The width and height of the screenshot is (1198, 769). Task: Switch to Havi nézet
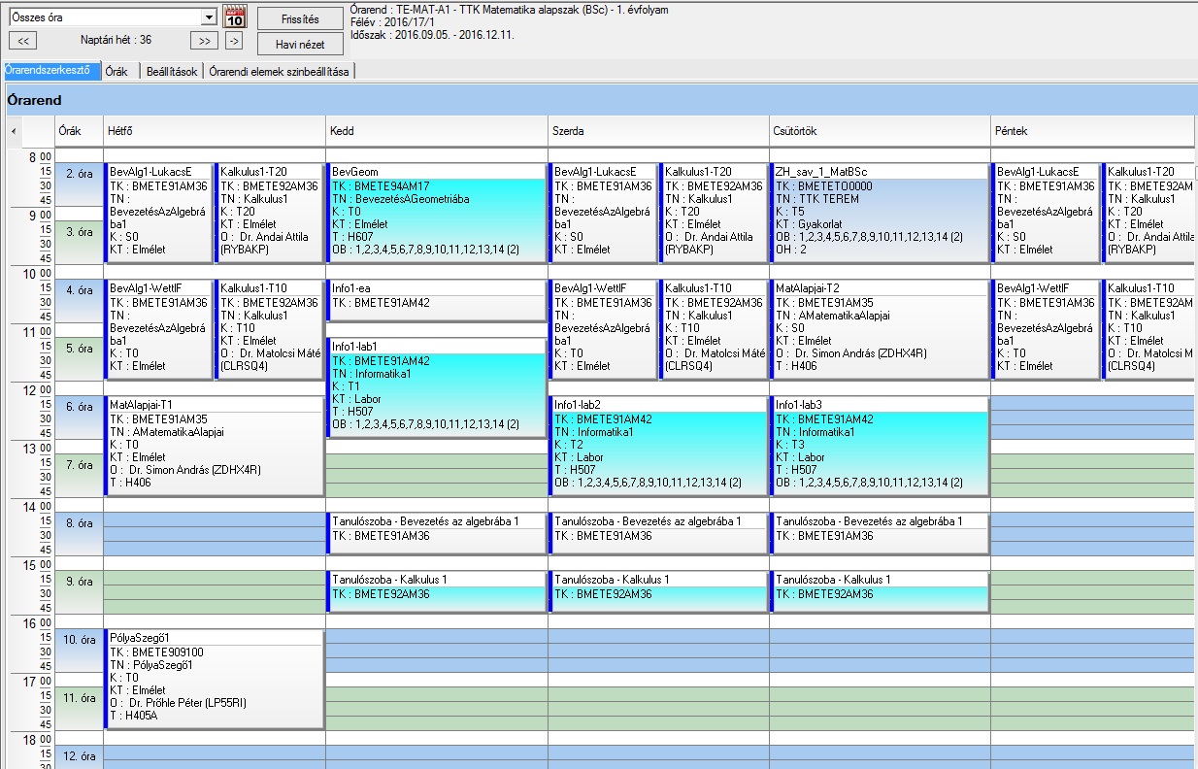tap(300, 44)
